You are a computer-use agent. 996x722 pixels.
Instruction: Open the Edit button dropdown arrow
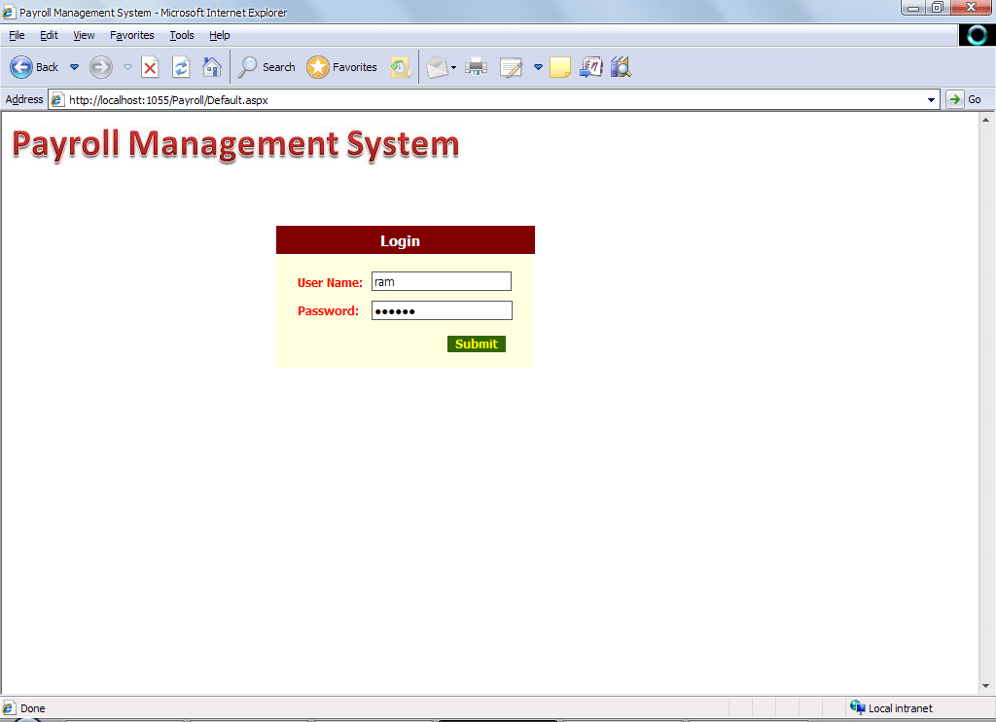coord(538,67)
